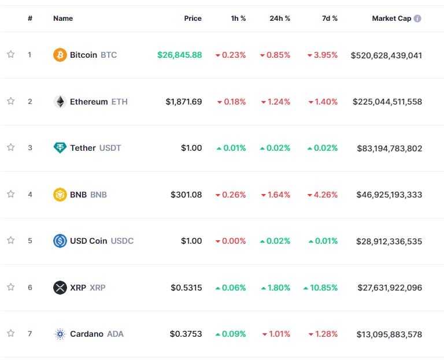Toggle the watchlist star for Ethereum
Viewport: 444px width, 361px height.
click(10, 101)
